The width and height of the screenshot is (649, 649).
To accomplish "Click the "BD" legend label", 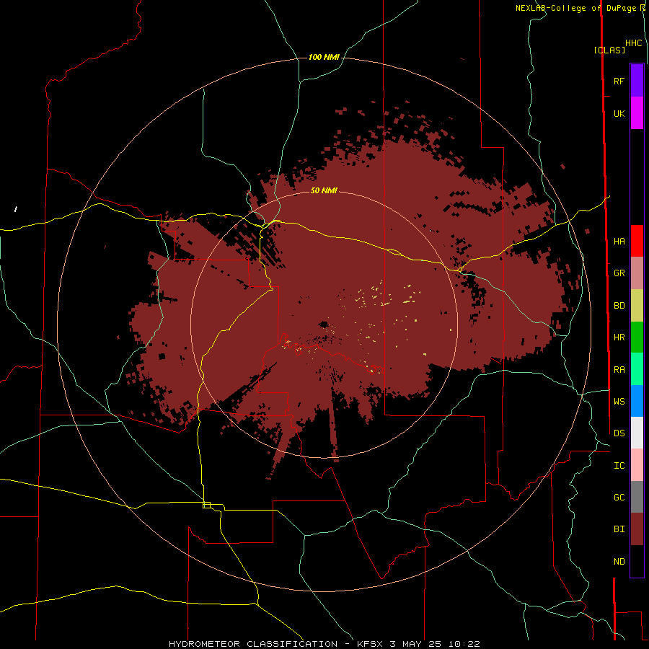I will (619, 306).
